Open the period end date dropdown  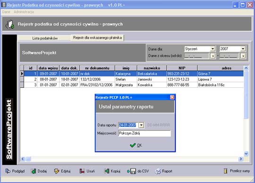pos(243,56)
